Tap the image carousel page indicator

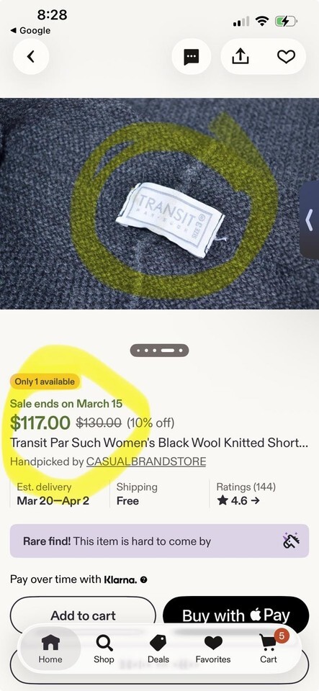[x=160, y=351]
